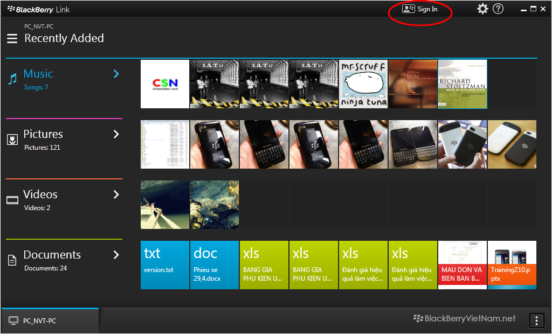Expand the Videos category chevron

tap(116, 194)
